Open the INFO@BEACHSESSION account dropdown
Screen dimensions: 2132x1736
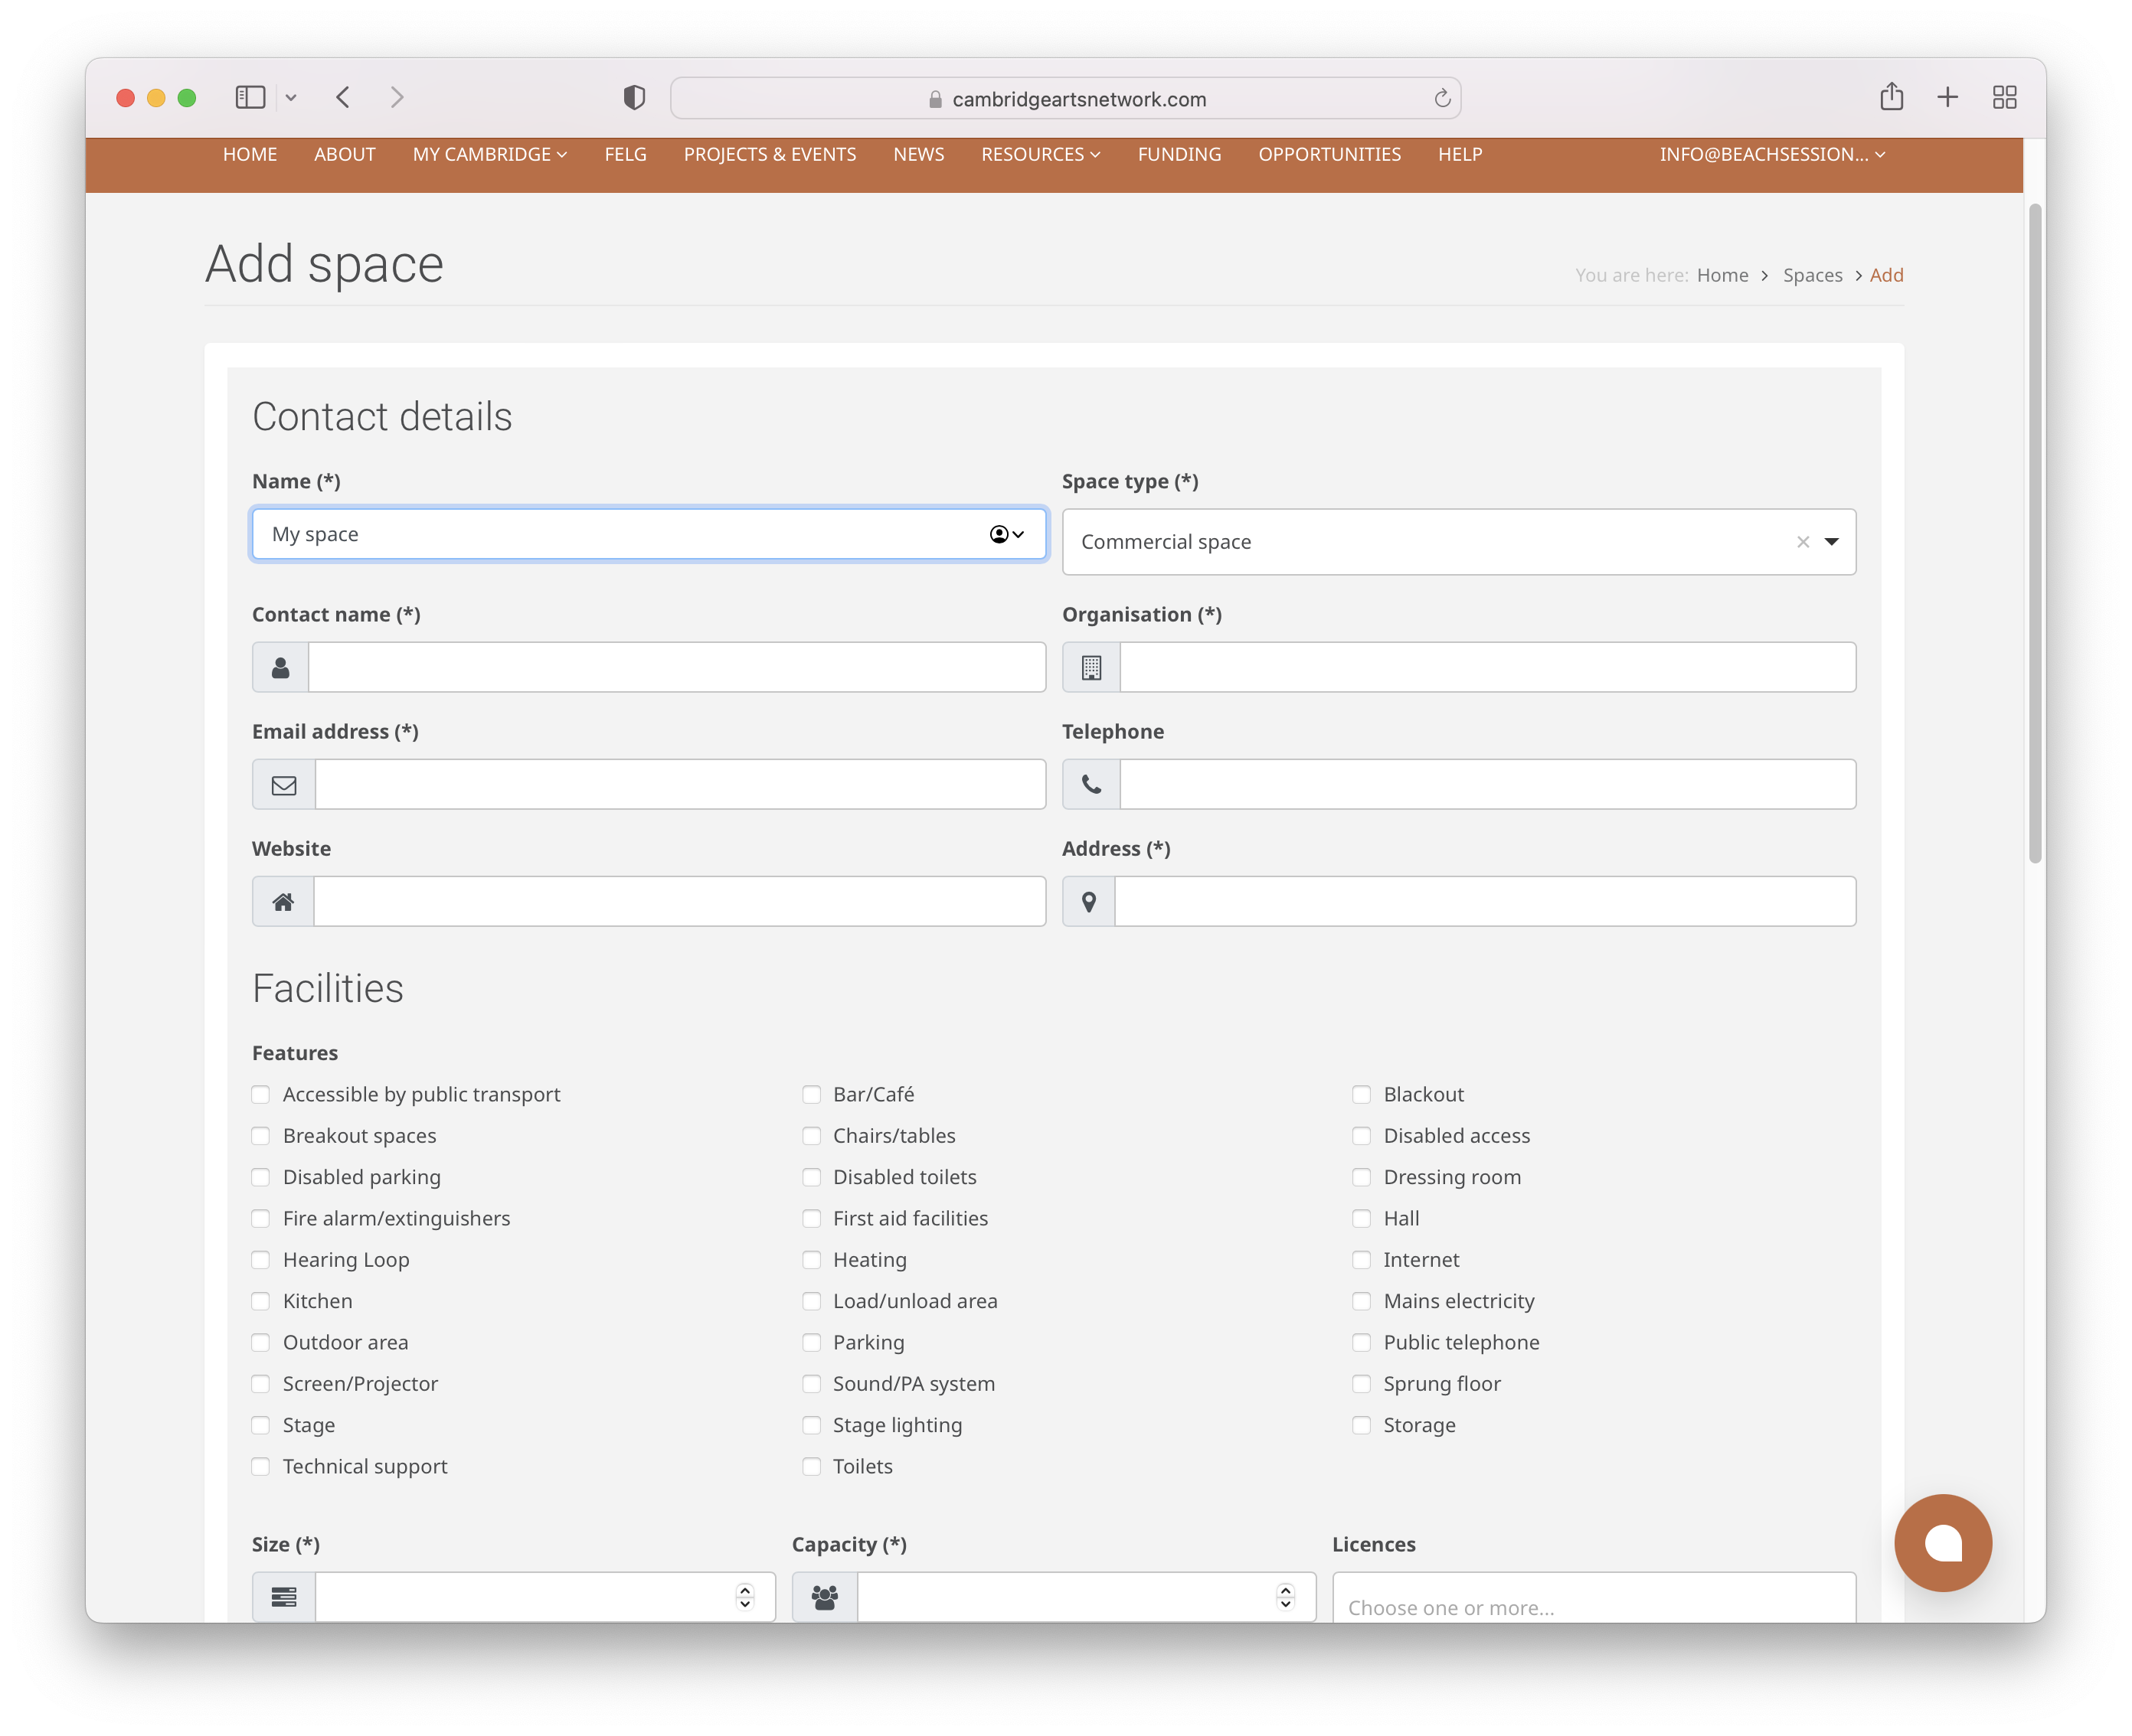(1772, 154)
